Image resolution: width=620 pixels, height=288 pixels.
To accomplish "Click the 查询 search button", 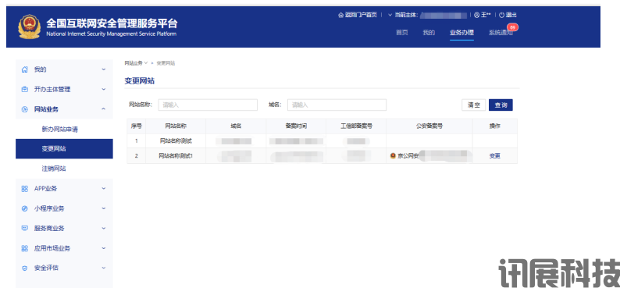I will 501,105.
